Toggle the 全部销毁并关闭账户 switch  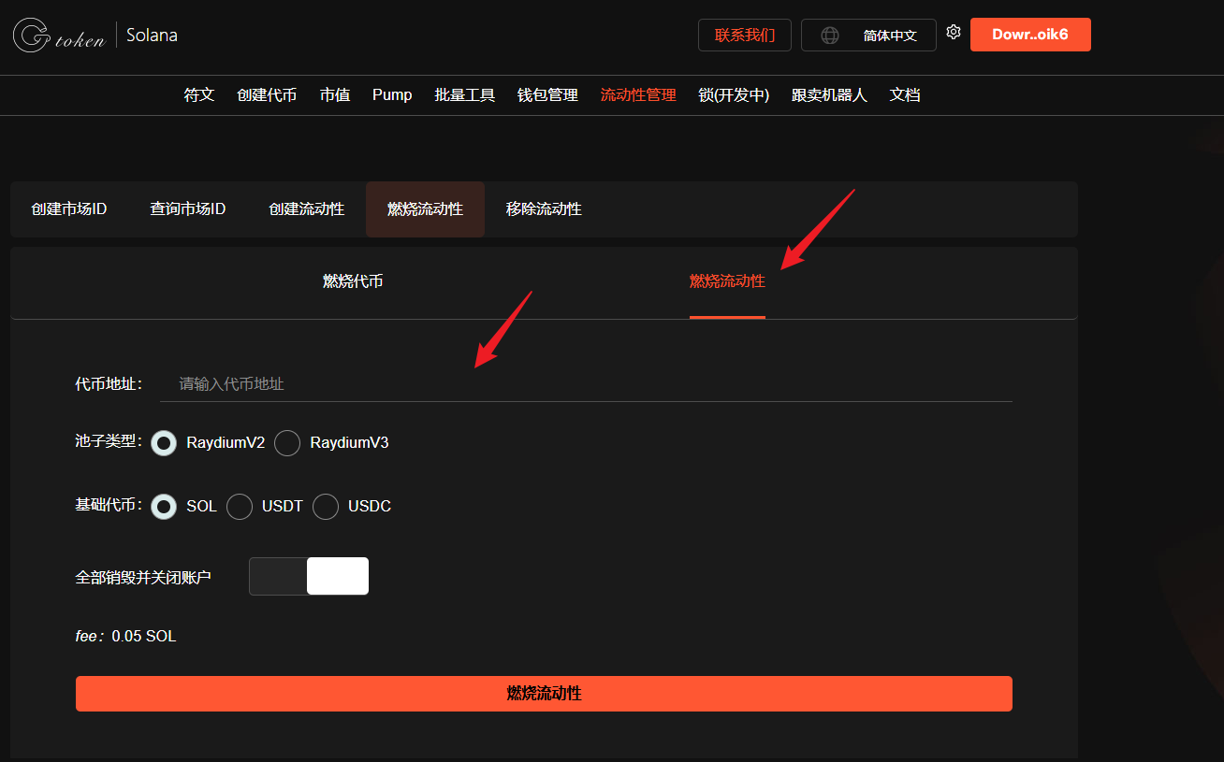(x=309, y=576)
